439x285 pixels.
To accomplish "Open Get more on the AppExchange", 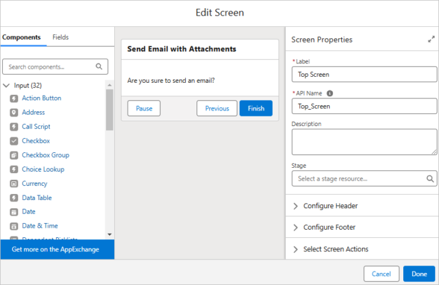I will (x=57, y=249).
